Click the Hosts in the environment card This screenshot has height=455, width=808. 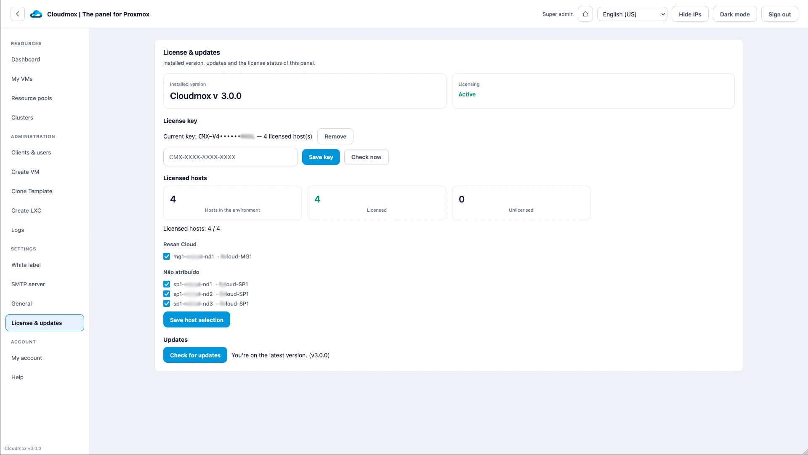tap(232, 203)
